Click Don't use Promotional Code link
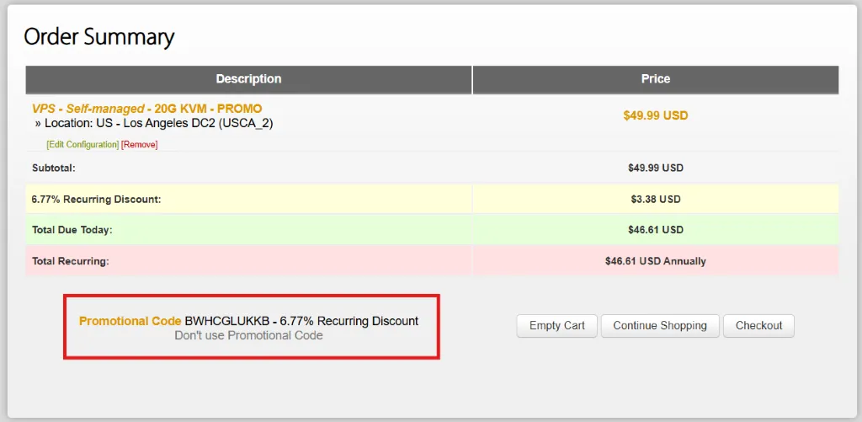Viewport: 862px width, 422px height. (x=248, y=335)
